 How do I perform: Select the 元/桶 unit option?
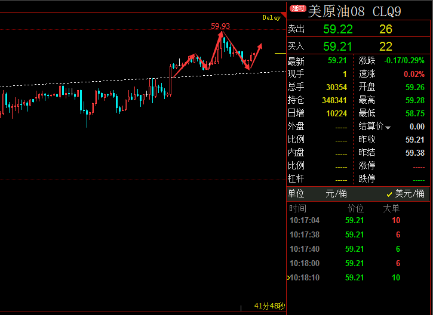point(336,193)
